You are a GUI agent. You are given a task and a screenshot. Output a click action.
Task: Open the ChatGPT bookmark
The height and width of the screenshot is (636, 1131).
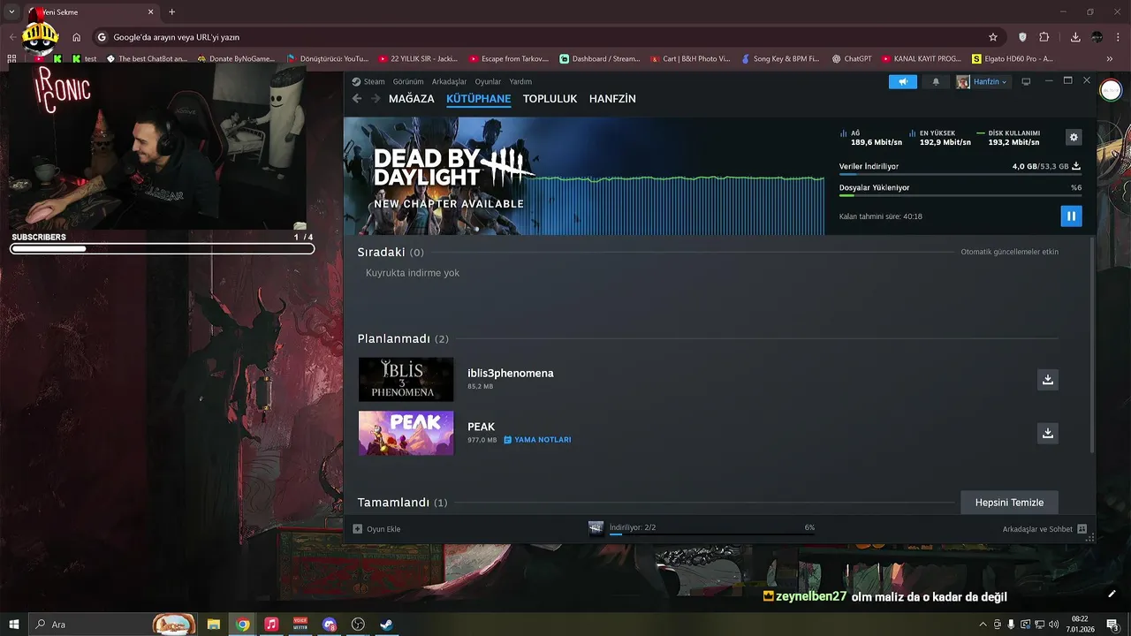point(852,58)
